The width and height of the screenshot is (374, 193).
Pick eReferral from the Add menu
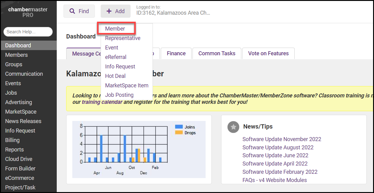116,57
